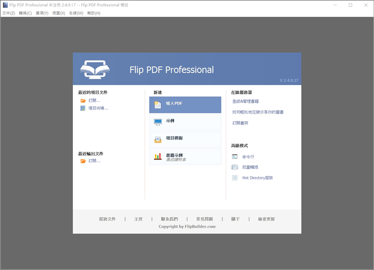Click the 打開書架 link

tap(240, 123)
